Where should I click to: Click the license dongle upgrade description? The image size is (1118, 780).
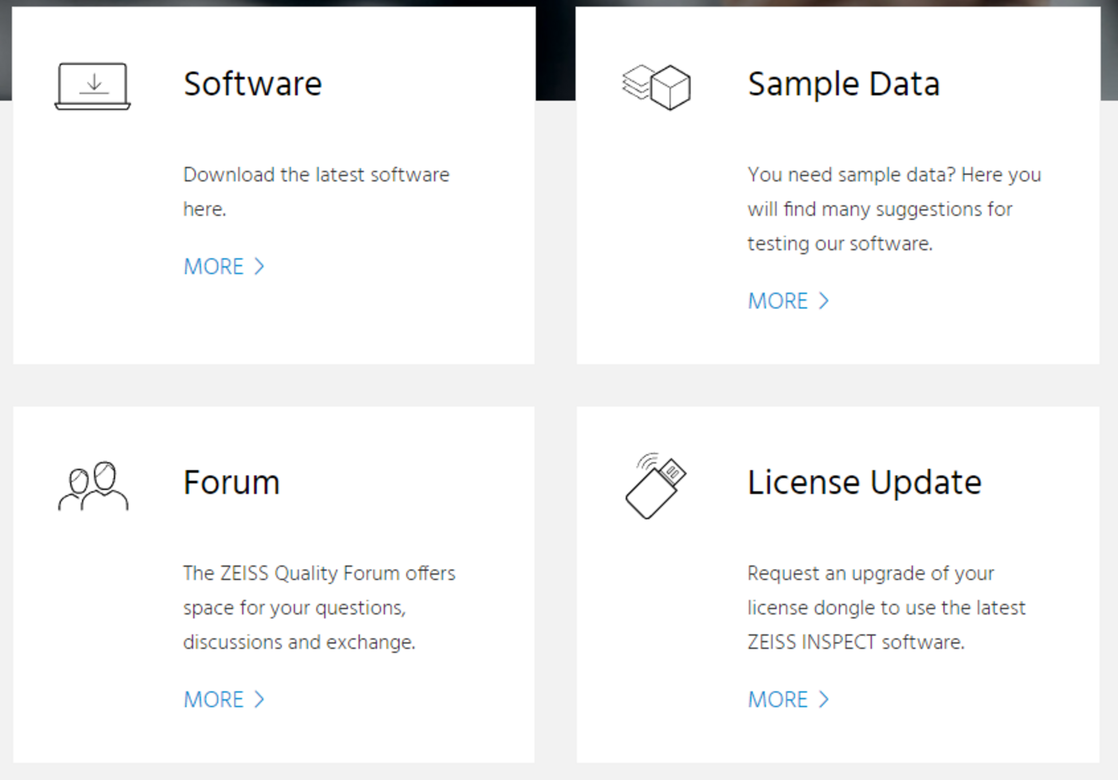[x=886, y=607]
